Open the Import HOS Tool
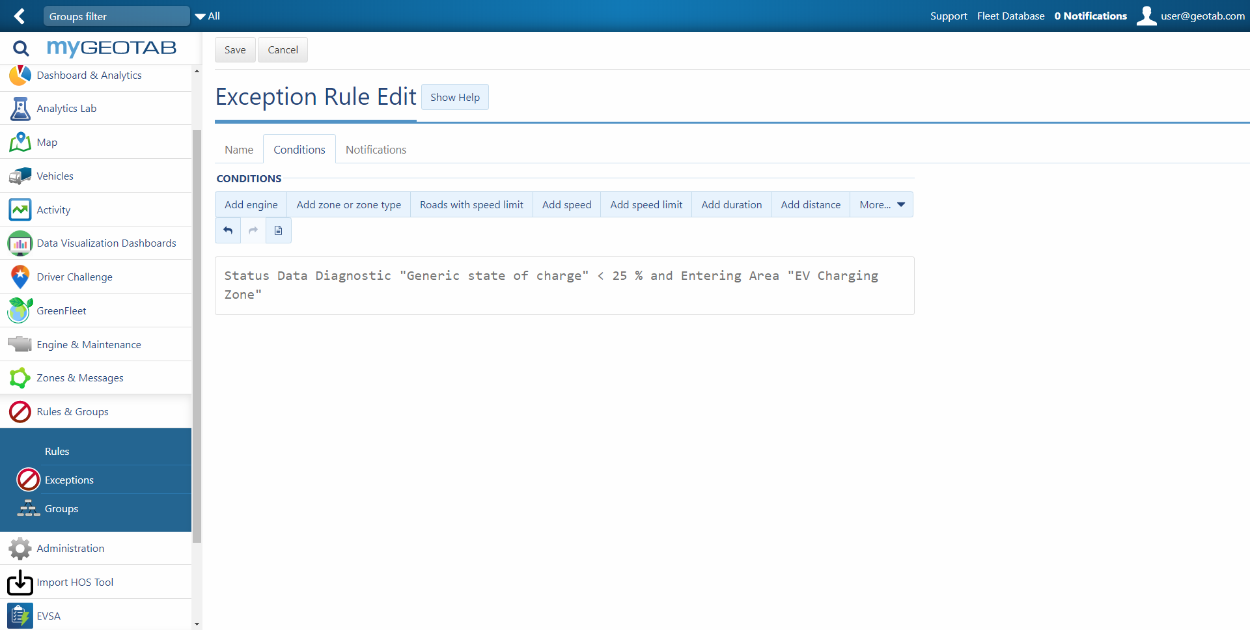The image size is (1250, 630). tap(75, 582)
